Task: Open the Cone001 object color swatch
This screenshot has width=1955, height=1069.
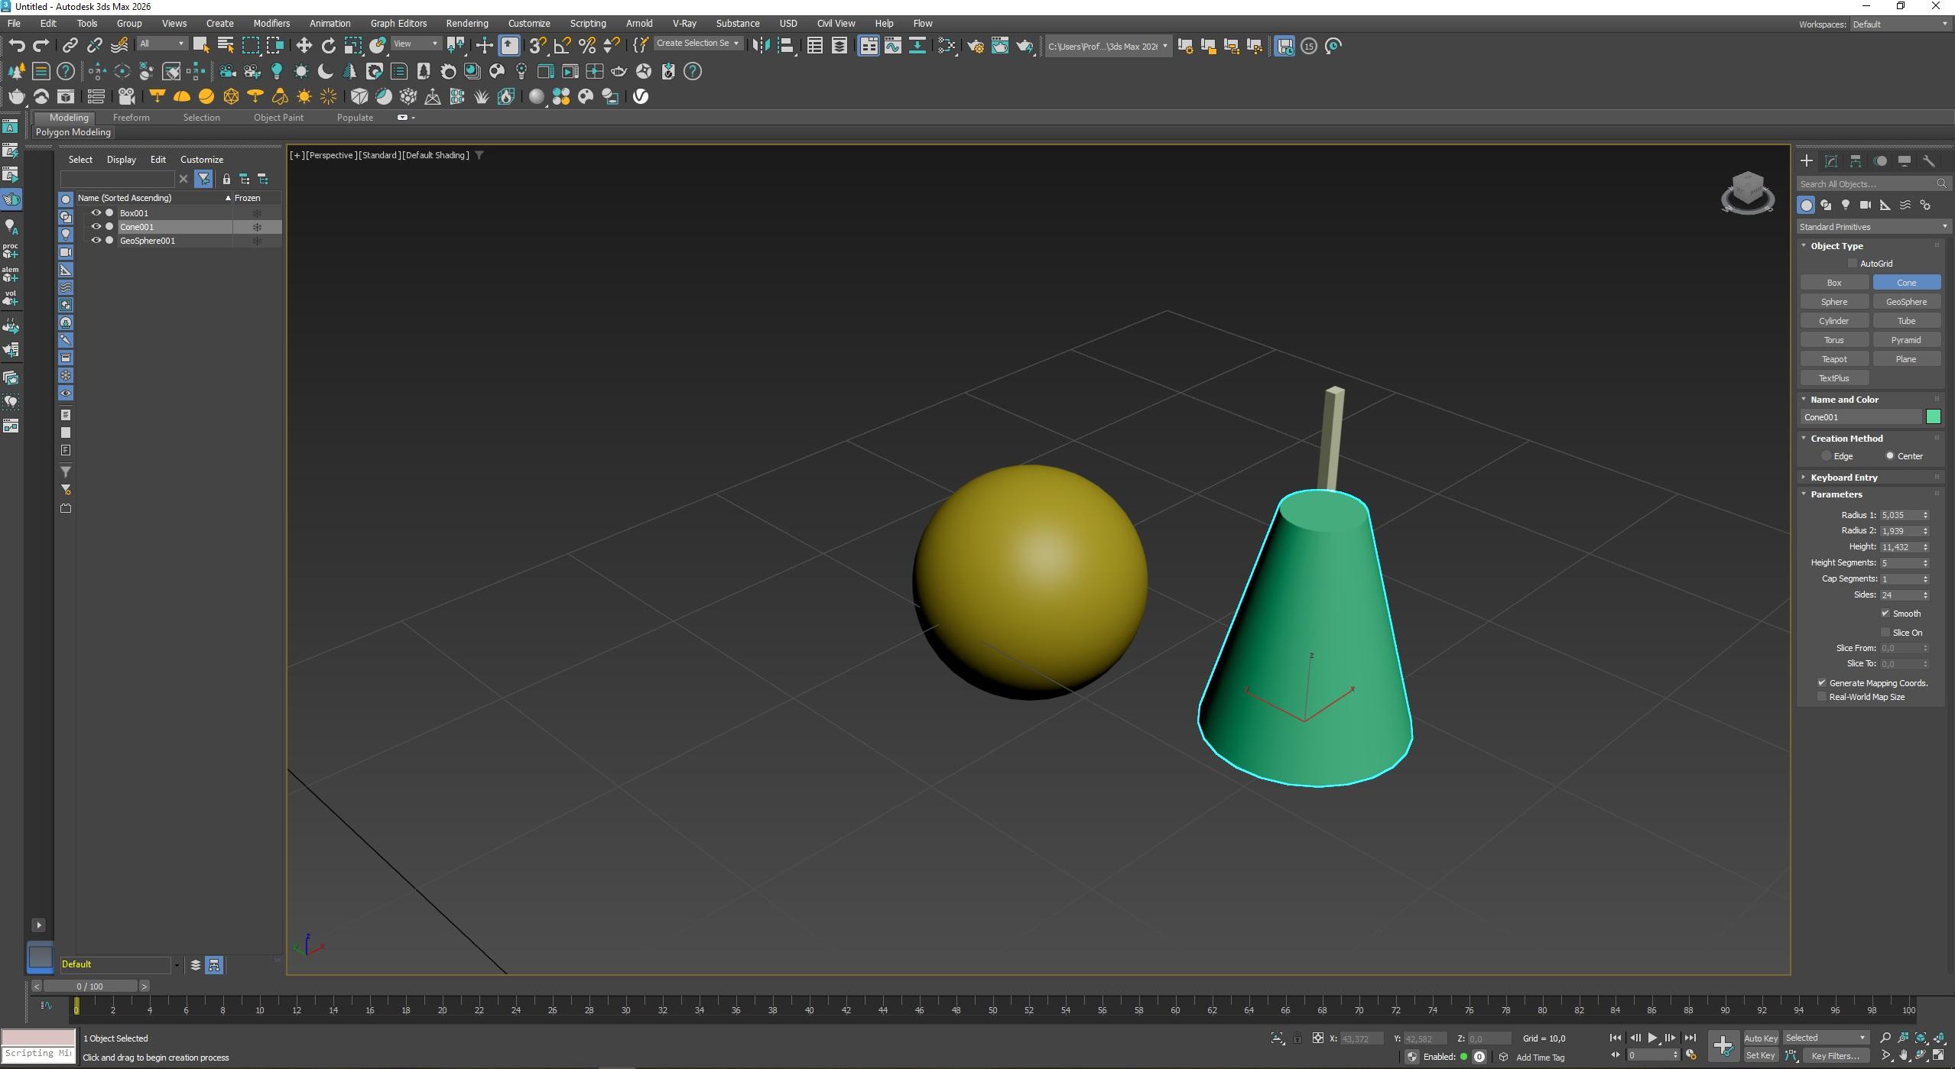Action: [1934, 416]
